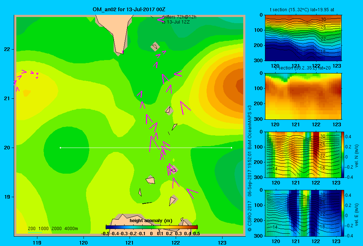Click the "0.5" tick on height anomaly scale

(196, 234)
